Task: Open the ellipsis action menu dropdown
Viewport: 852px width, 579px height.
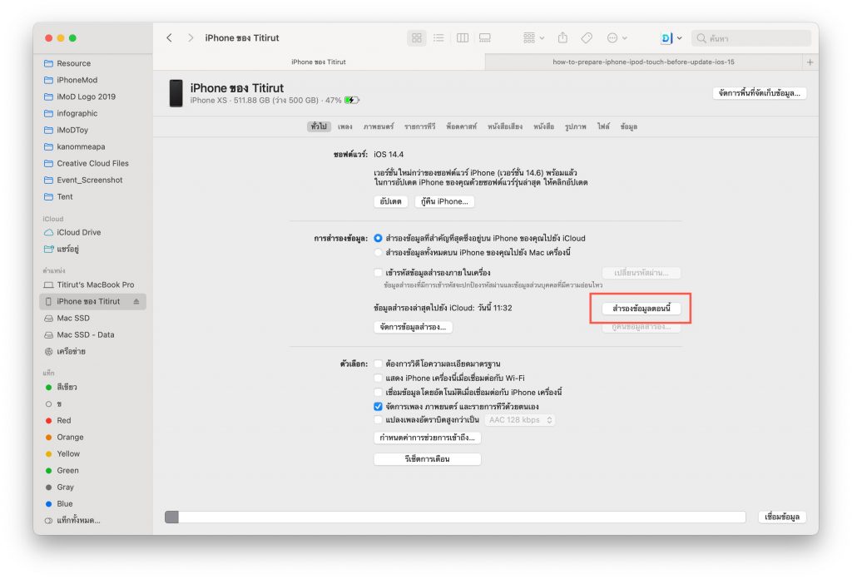Action: pos(617,38)
